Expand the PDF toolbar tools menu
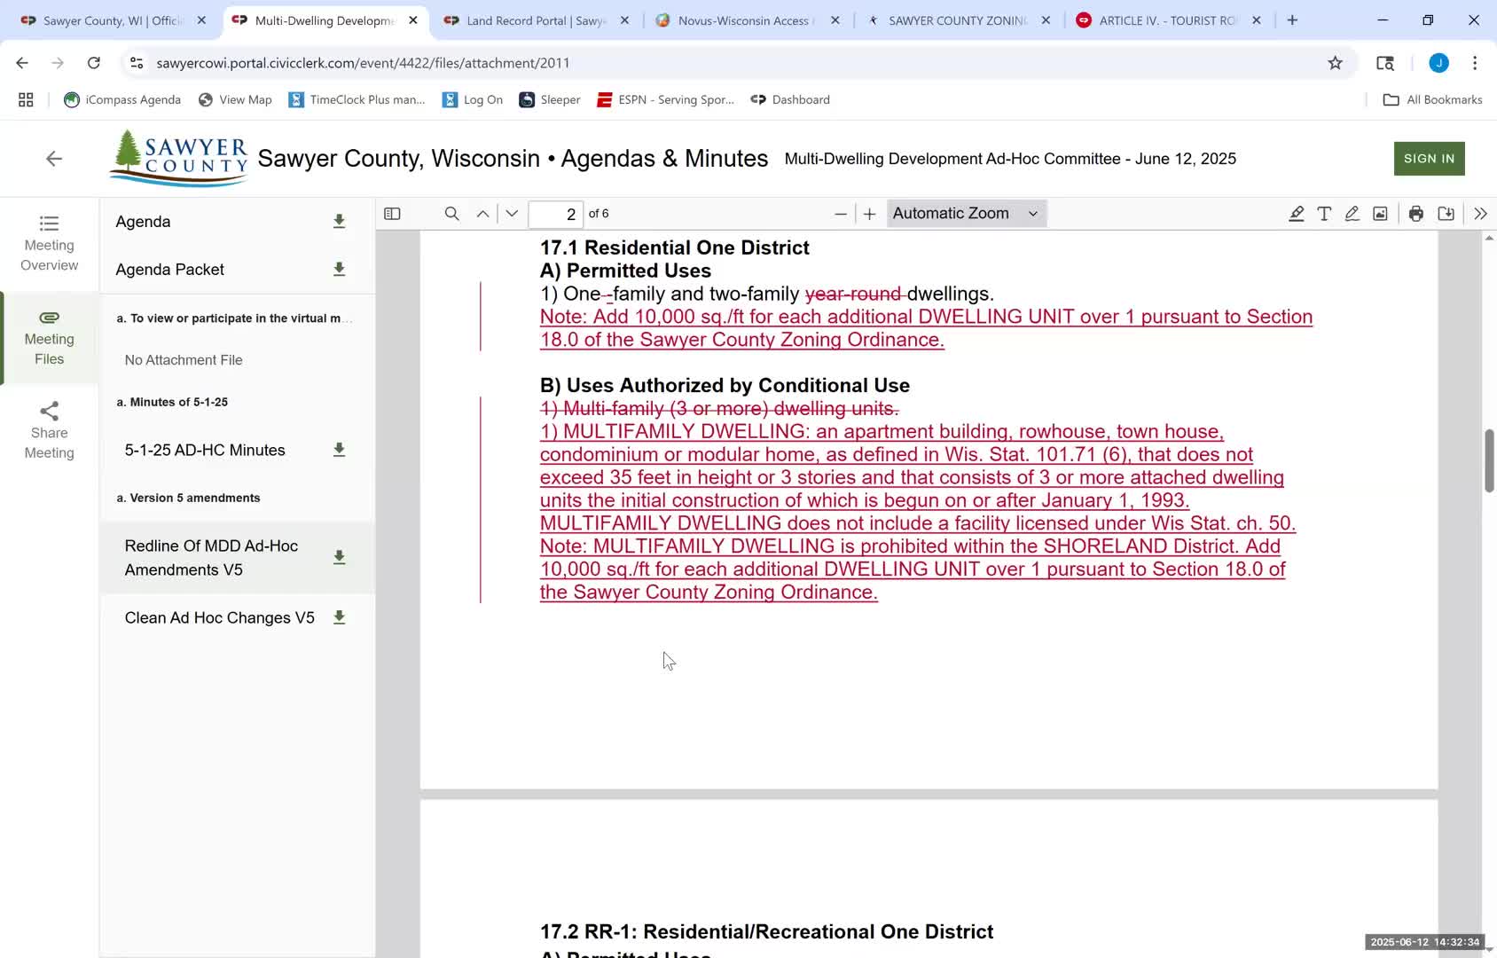Screen dimensions: 1497x958 pos(1480,214)
